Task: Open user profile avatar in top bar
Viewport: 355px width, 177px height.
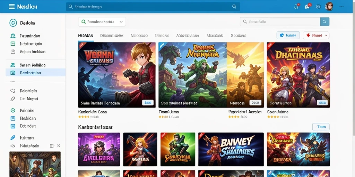Action: [329, 7]
